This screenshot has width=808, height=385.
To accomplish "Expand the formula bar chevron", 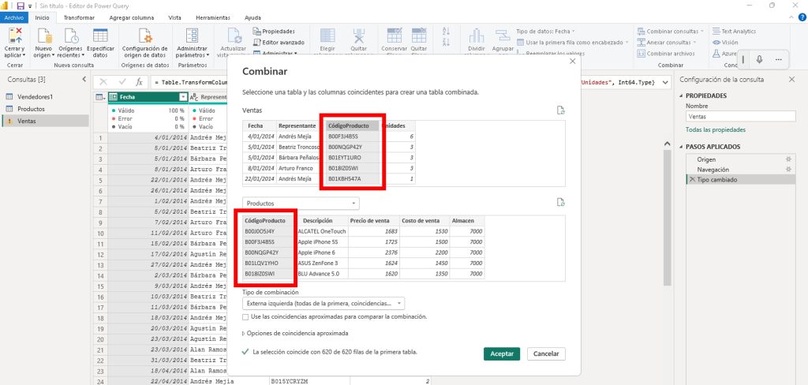I will tap(665, 81).
